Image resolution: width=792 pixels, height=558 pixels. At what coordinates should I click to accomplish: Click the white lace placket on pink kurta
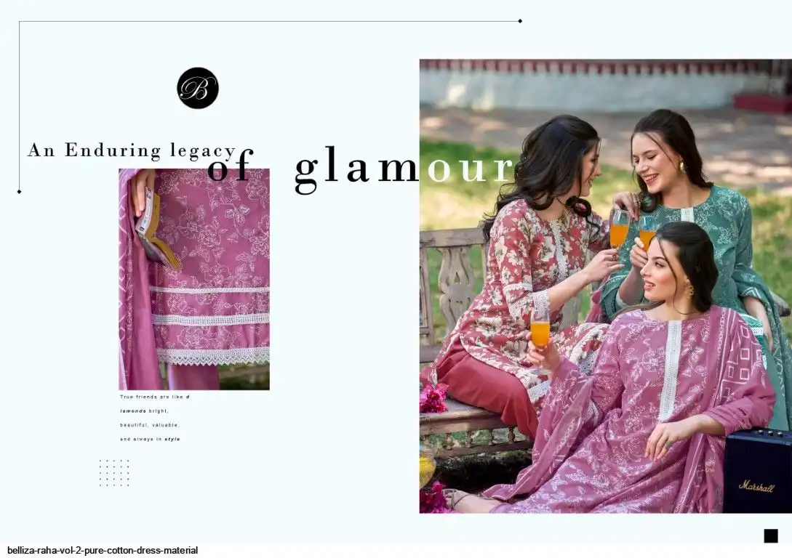670,369
